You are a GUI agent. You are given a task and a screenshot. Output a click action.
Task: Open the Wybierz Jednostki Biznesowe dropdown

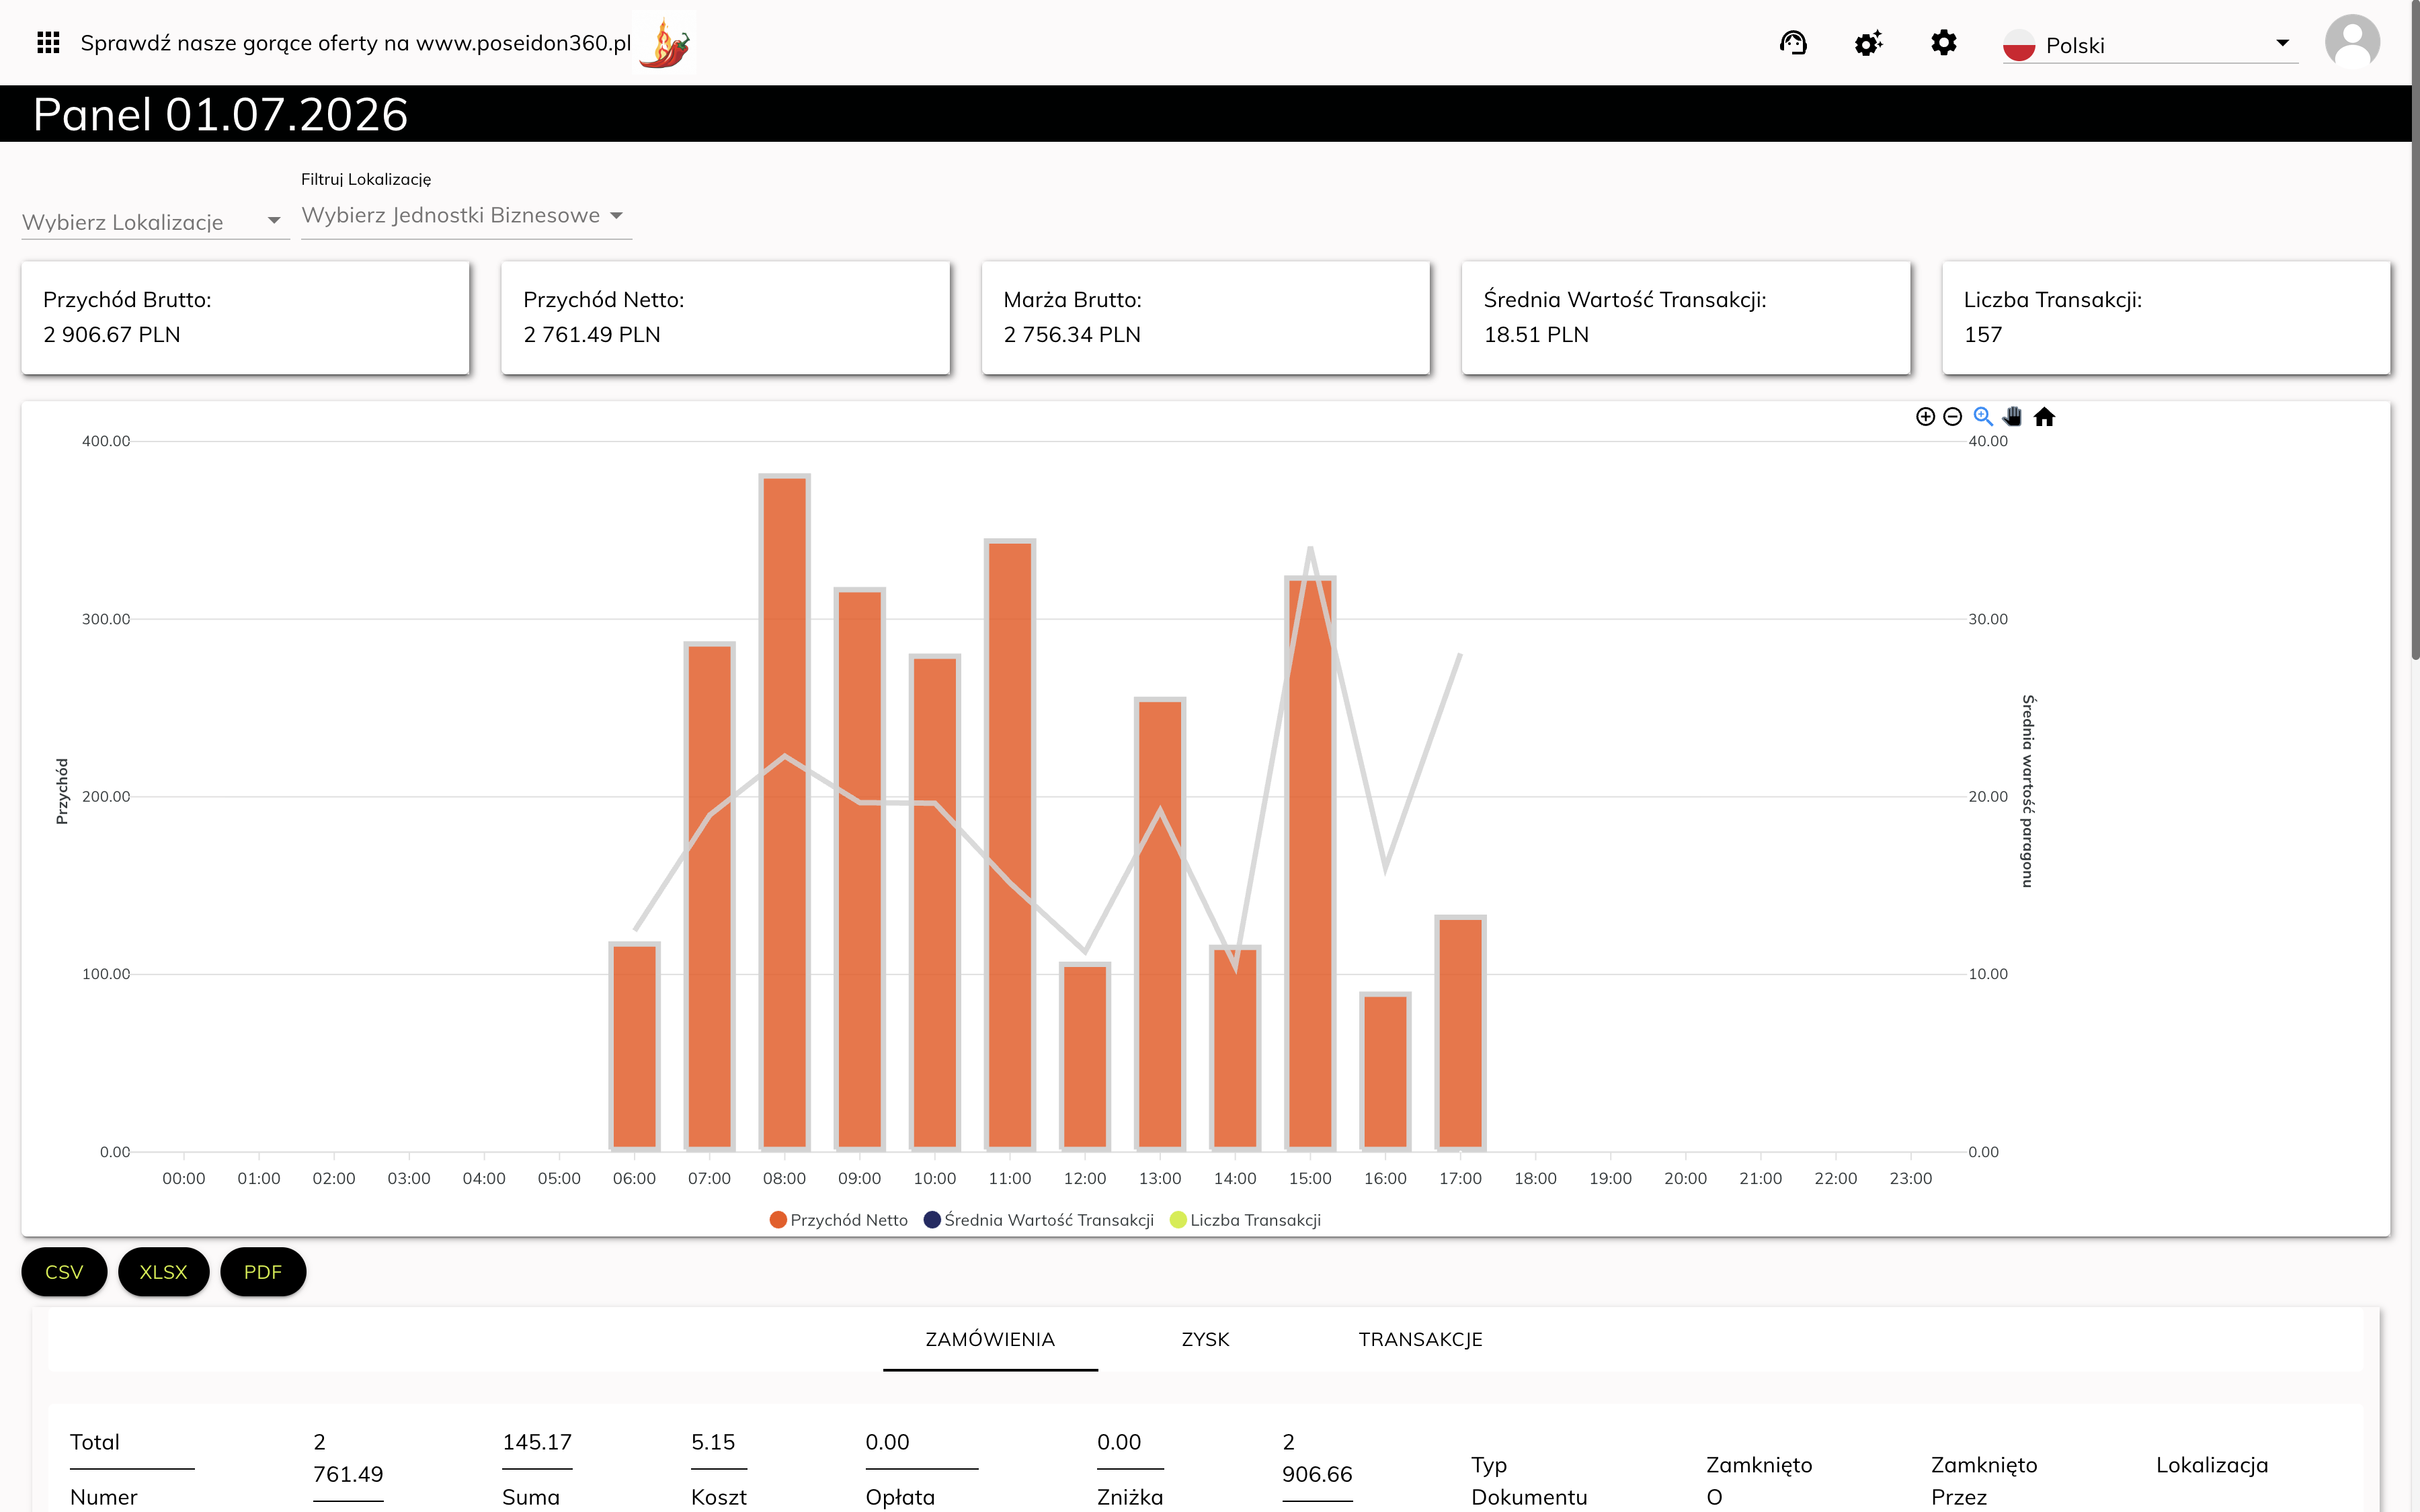click(466, 215)
